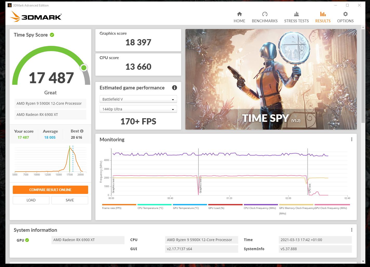This screenshot has width=370, height=267.
Task: Click the Time Spy artwork thumbnail
Action: (271, 79)
